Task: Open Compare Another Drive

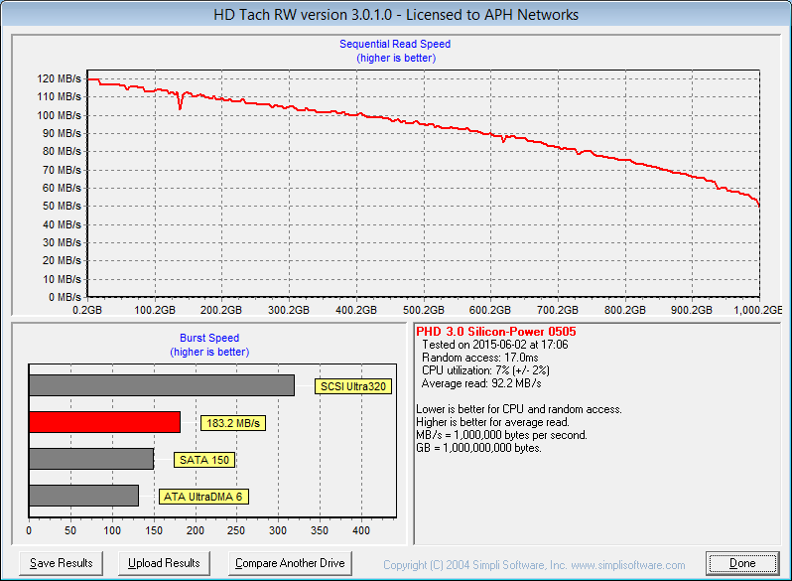Action: coord(290,563)
